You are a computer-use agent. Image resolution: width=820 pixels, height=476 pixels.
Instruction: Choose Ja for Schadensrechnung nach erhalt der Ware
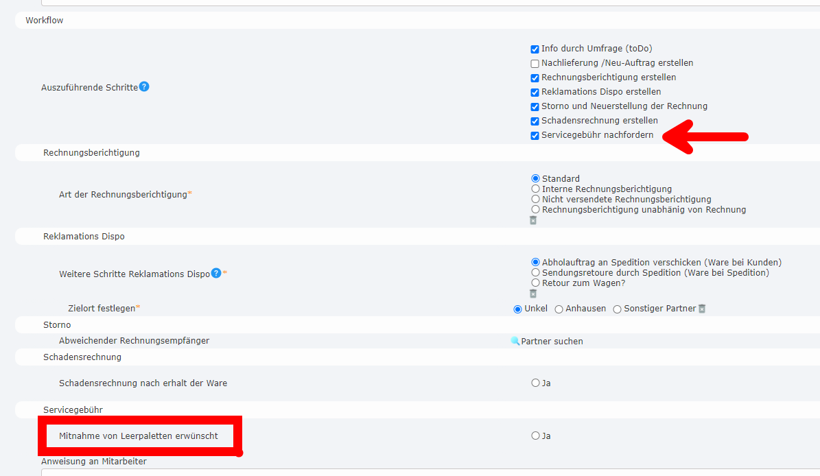536,383
